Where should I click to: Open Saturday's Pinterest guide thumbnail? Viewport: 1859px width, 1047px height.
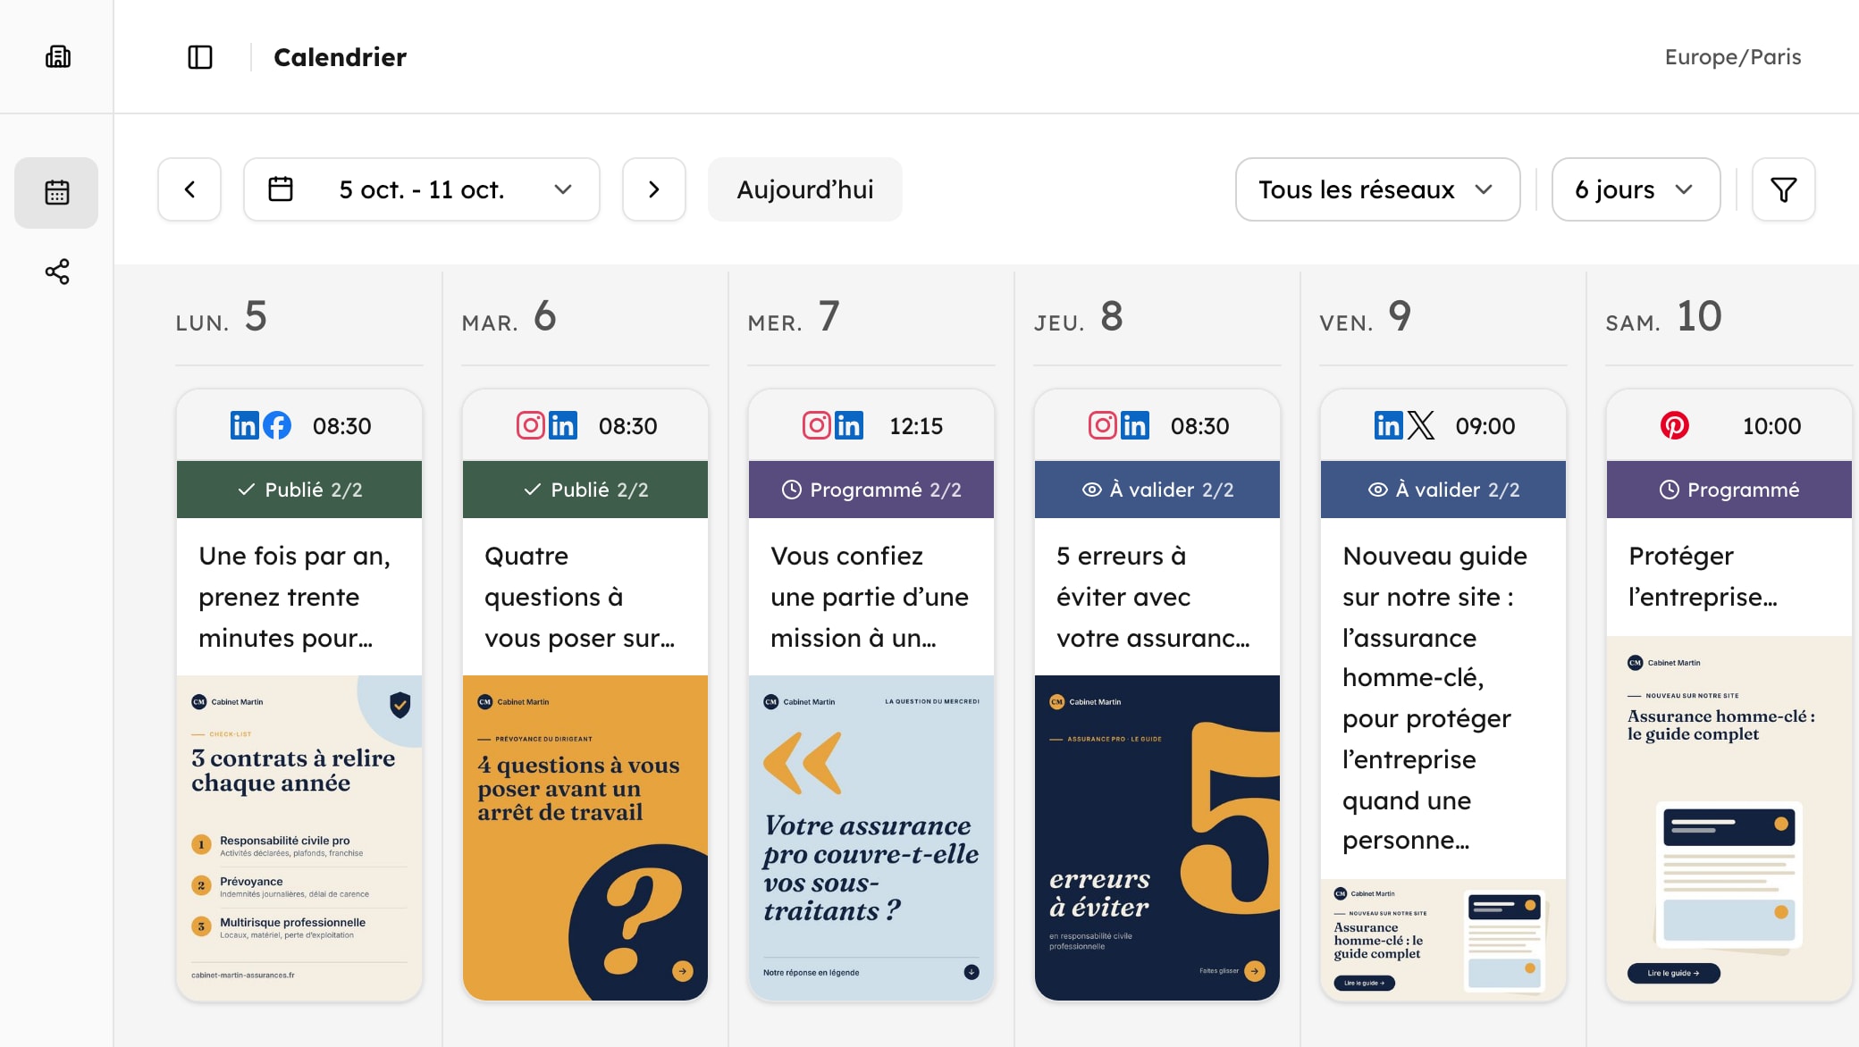click(1729, 818)
